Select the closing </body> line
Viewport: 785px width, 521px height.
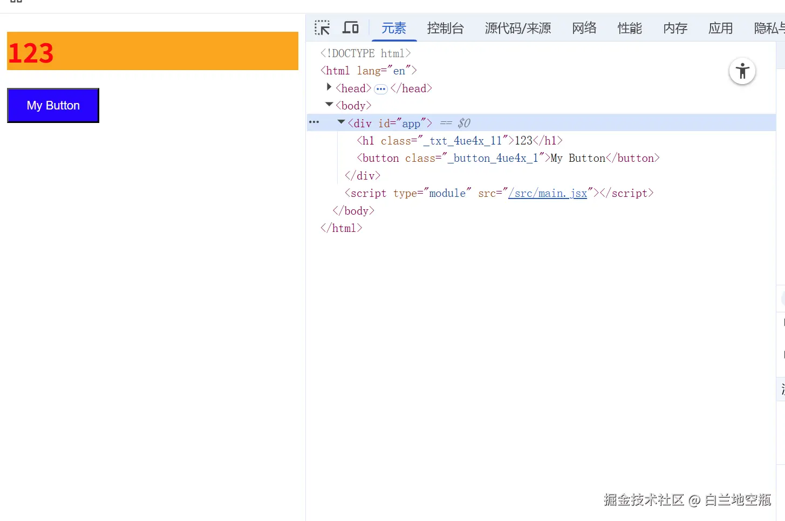[353, 211]
